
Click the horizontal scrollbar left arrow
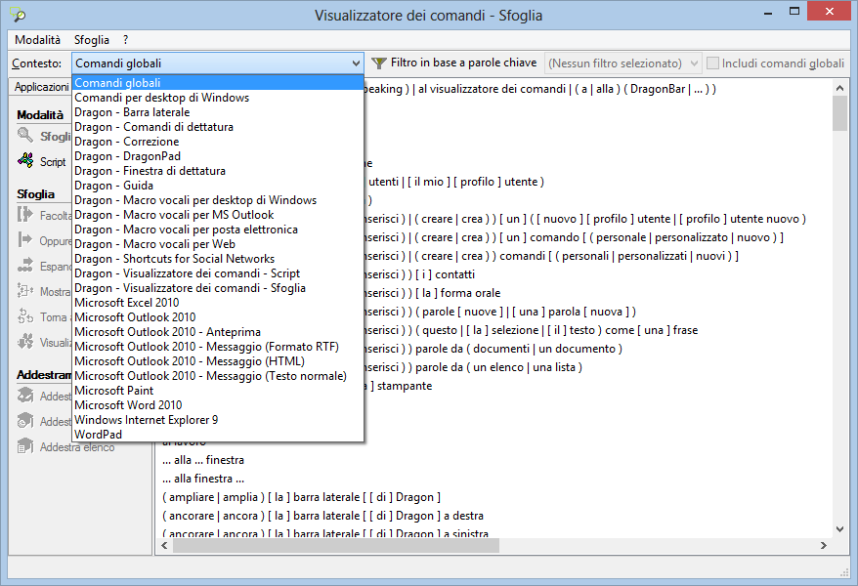click(x=164, y=546)
